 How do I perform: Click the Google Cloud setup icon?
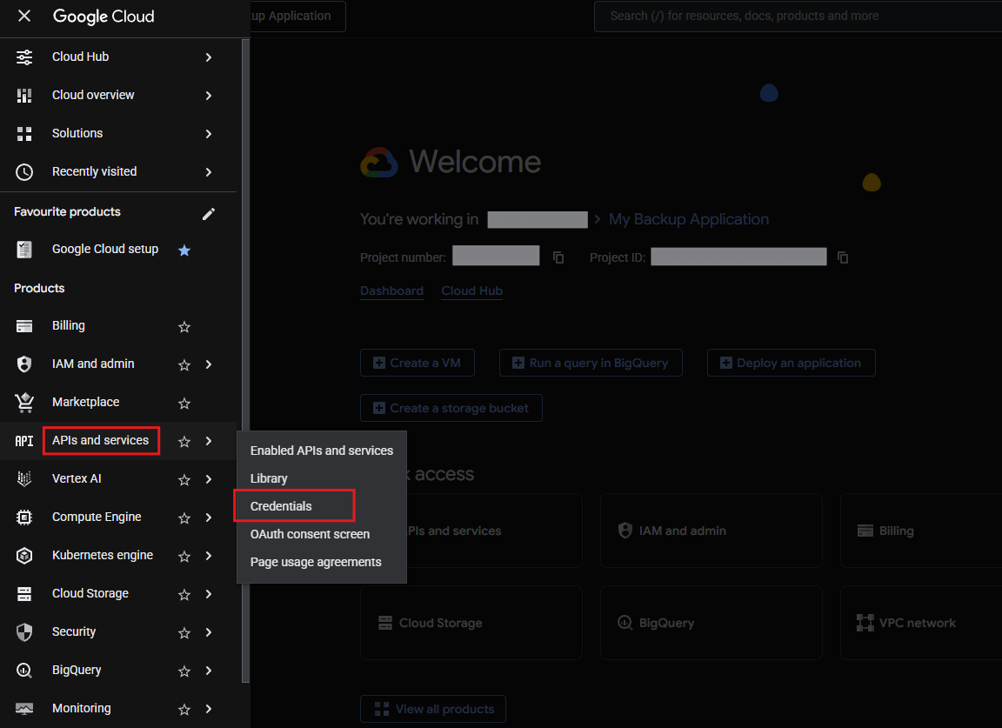coord(24,250)
